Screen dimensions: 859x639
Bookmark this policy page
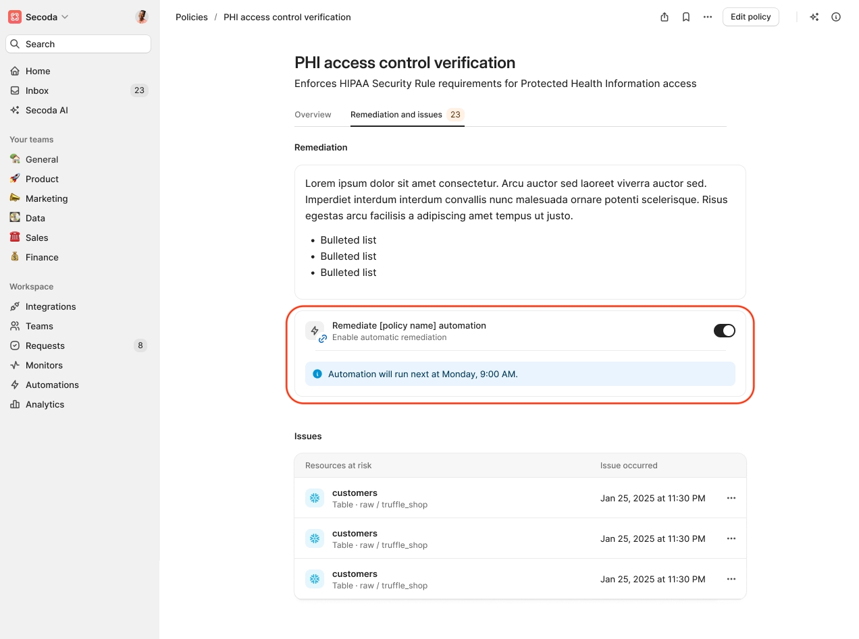pos(686,17)
